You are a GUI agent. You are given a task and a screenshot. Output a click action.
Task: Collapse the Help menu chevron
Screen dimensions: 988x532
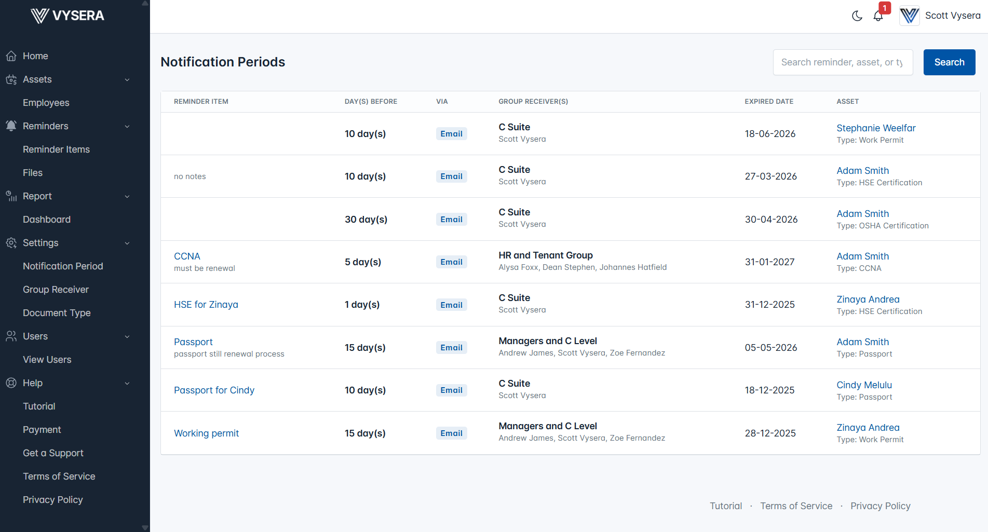point(127,383)
